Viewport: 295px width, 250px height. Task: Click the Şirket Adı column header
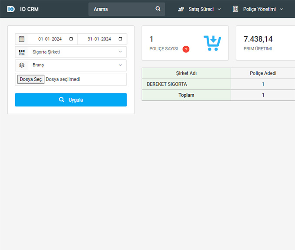click(x=186, y=73)
